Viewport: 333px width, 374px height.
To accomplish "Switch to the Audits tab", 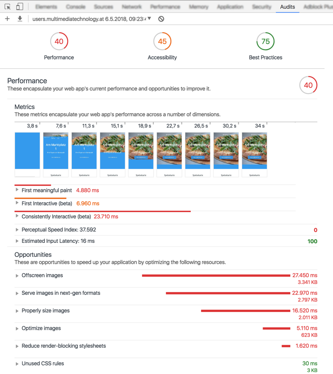I will tap(287, 7).
